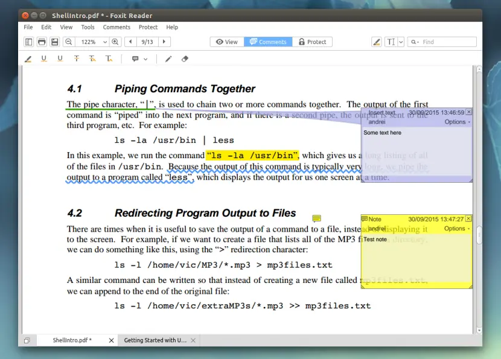Go to the next page arrow
Viewport: 501px width, 359px height.
pyautogui.click(x=164, y=42)
